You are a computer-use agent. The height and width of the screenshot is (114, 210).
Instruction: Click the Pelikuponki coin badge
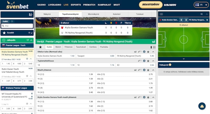point(170,65)
